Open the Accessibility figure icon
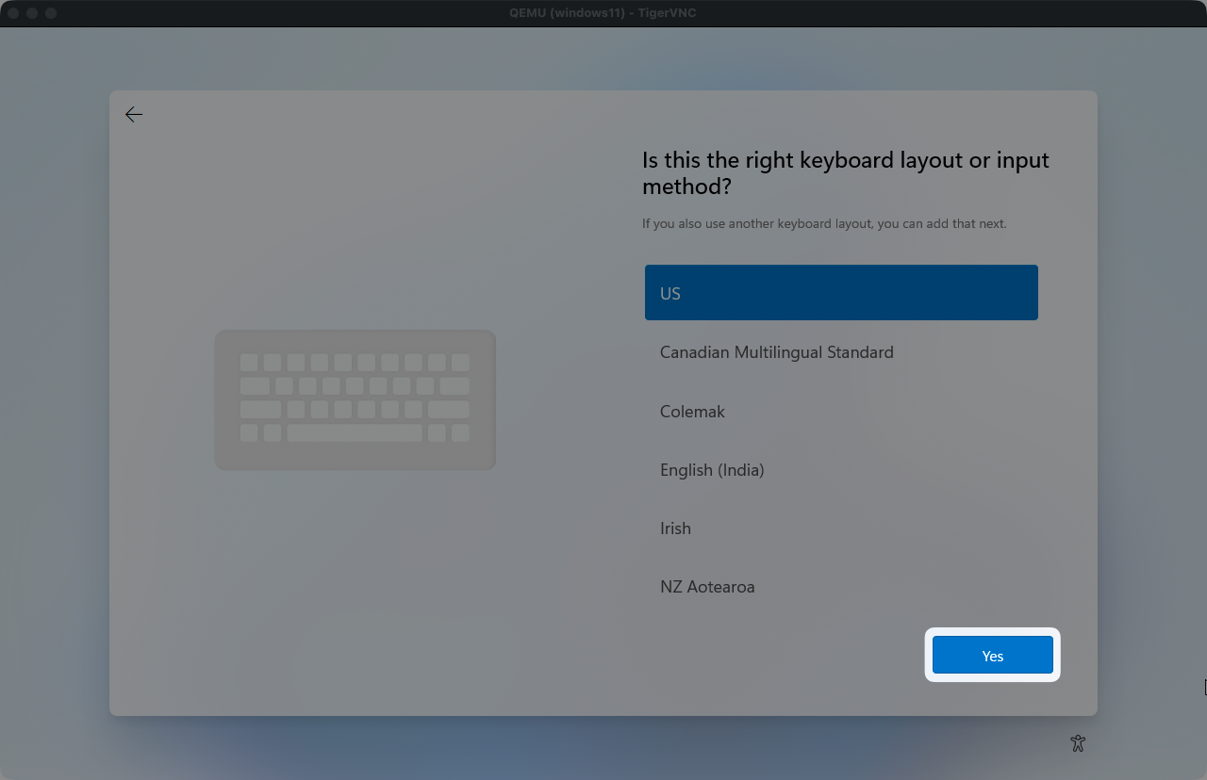Image resolution: width=1207 pixels, height=780 pixels. point(1078,743)
